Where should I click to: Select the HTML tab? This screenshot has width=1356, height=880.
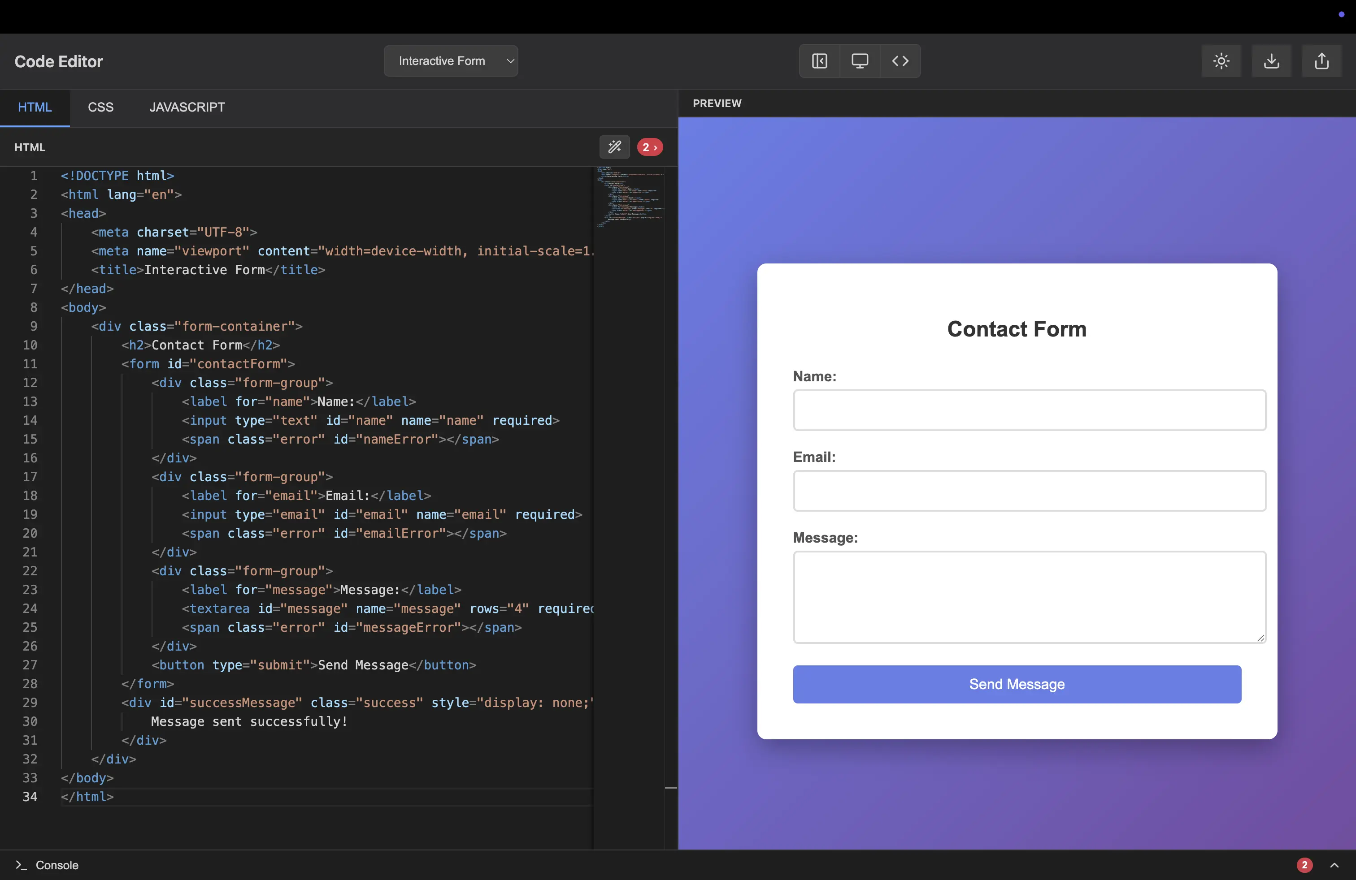pyautogui.click(x=35, y=108)
